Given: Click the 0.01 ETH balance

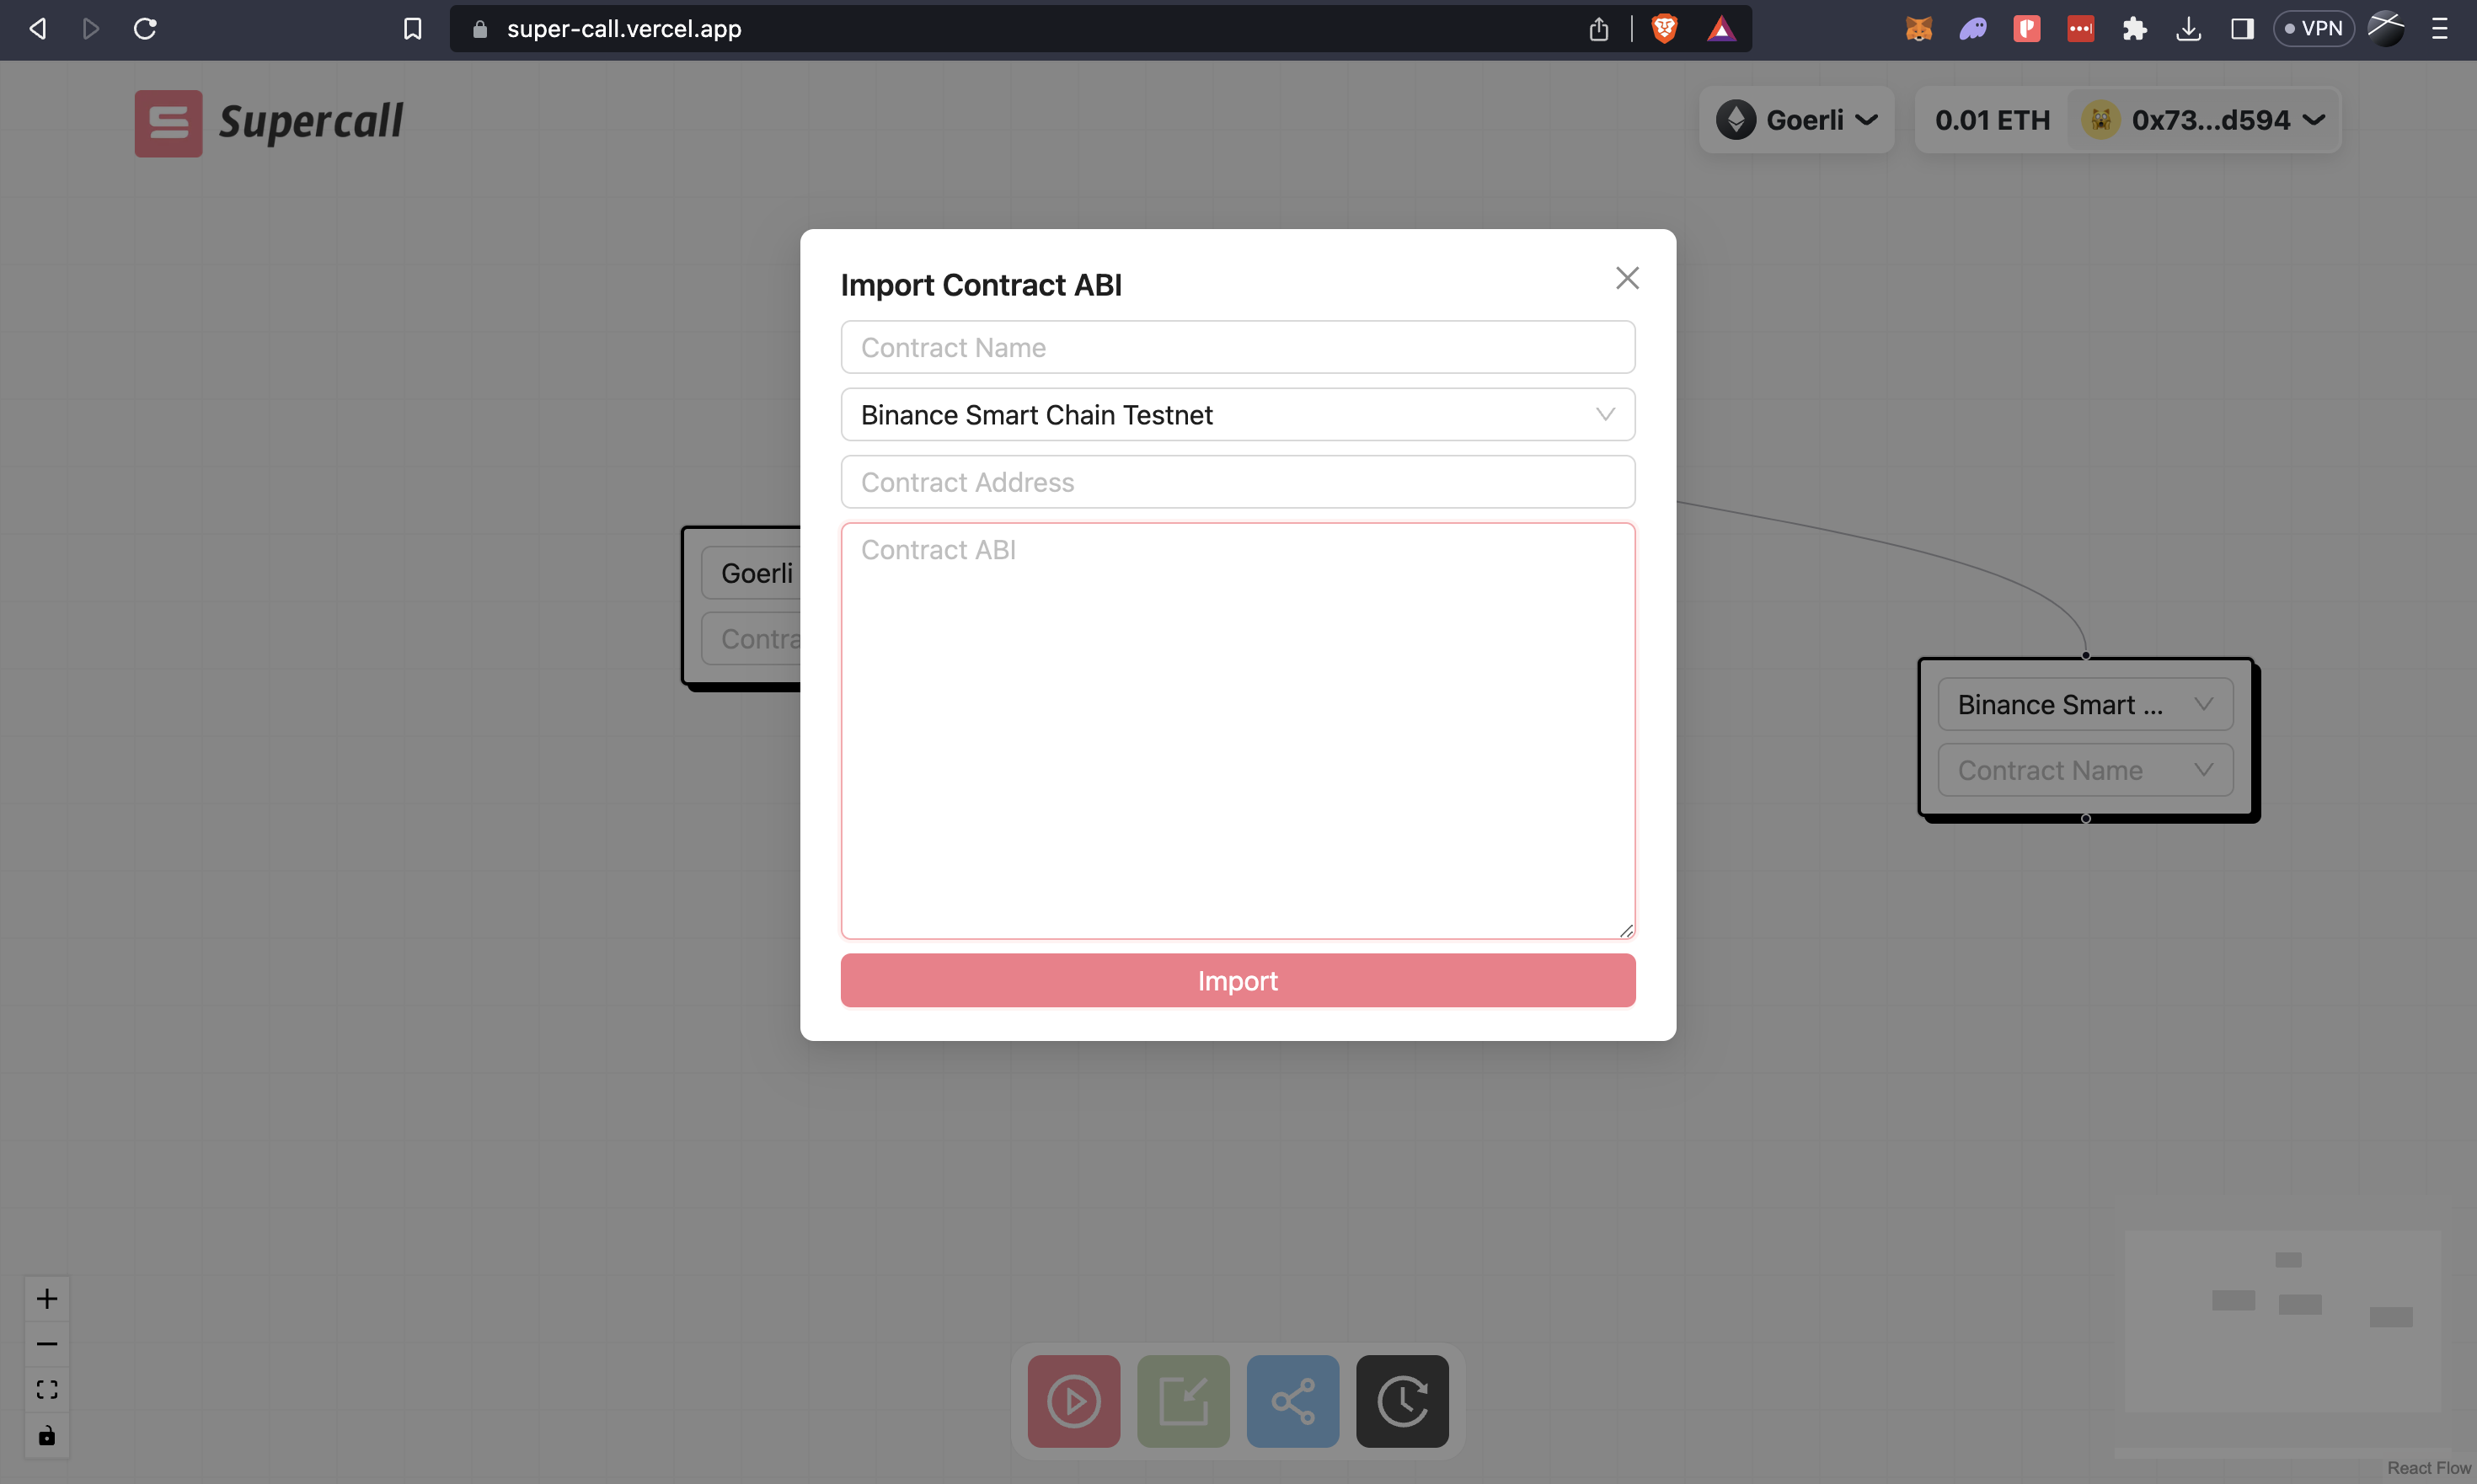Looking at the screenshot, I should tap(1992, 120).
